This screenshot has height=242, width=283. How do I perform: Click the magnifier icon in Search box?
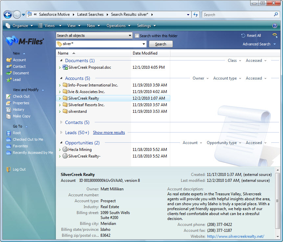(276, 14)
